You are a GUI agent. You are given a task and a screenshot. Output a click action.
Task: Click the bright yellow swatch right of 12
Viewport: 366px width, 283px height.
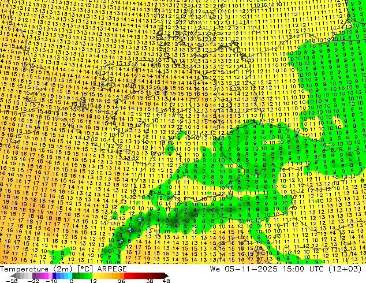click(94, 275)
